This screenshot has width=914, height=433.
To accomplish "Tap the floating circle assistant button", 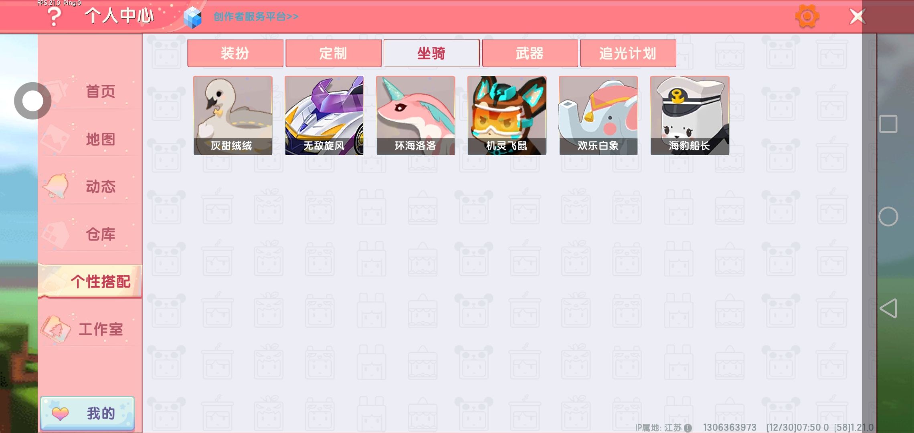I will click(x=32, y=101).
